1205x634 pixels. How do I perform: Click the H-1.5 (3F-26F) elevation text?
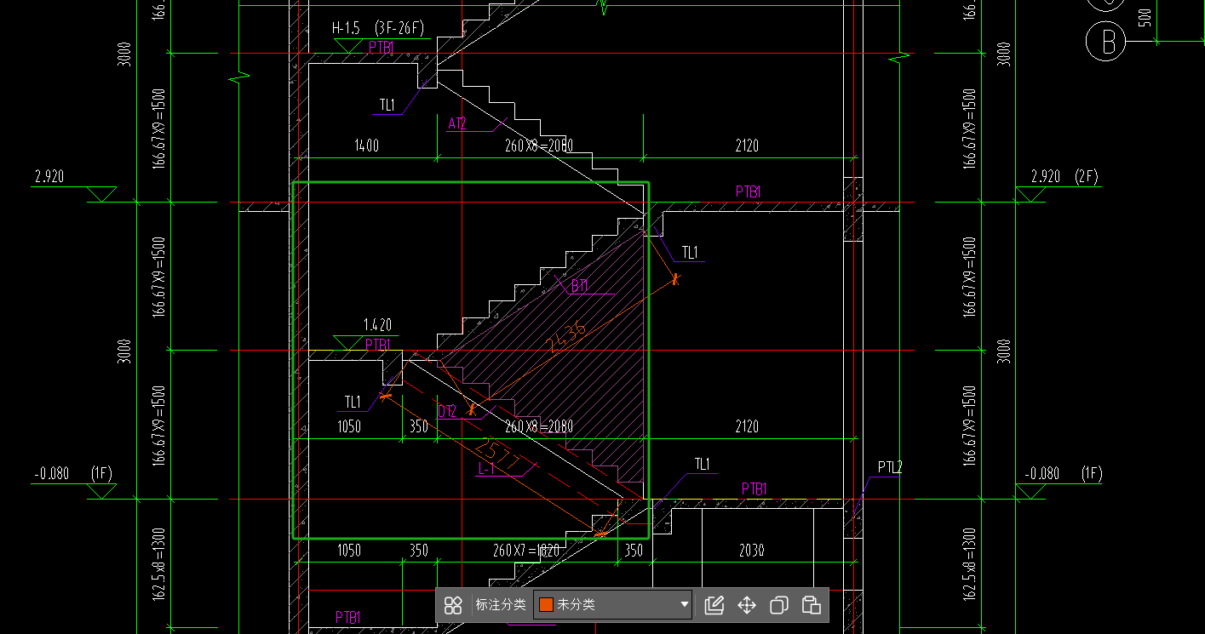tap(377, 29)
